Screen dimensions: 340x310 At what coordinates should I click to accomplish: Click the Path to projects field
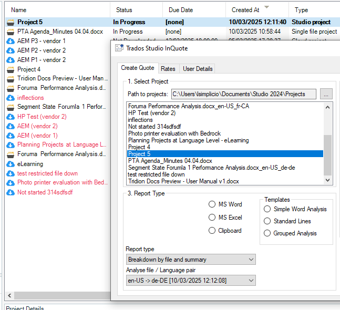(x=244, y=94)
